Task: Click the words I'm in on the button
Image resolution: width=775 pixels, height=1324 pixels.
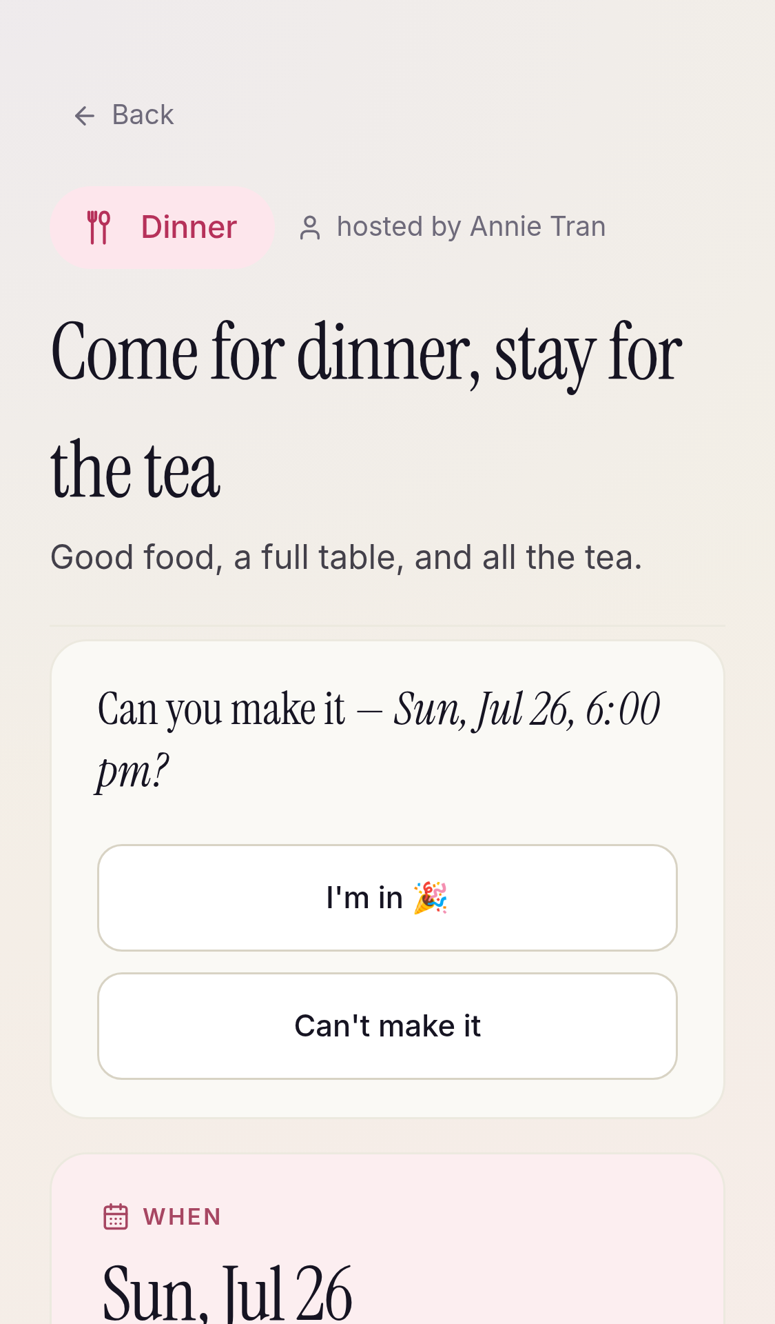Action: [364, 898]
